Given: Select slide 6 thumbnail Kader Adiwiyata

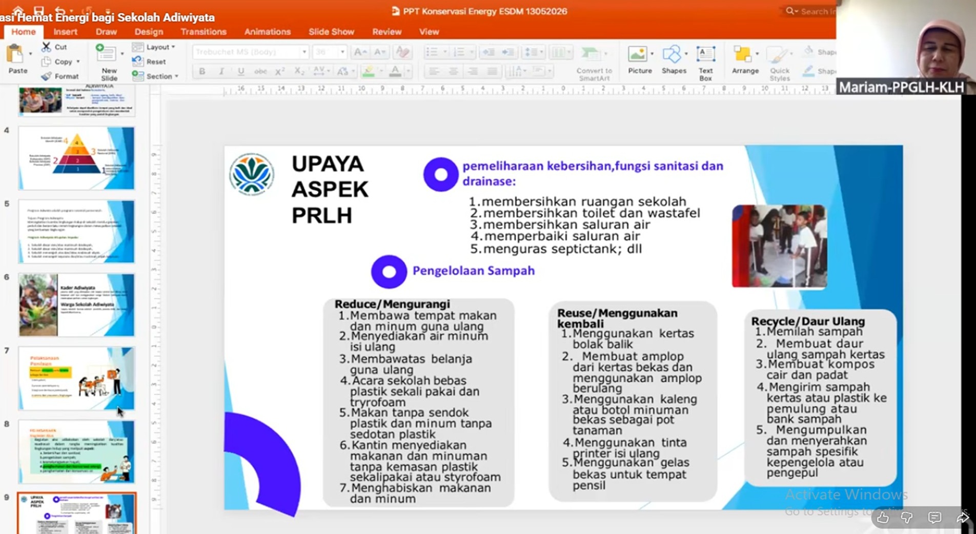Looking at the screenshot, I should click(76, 305).
